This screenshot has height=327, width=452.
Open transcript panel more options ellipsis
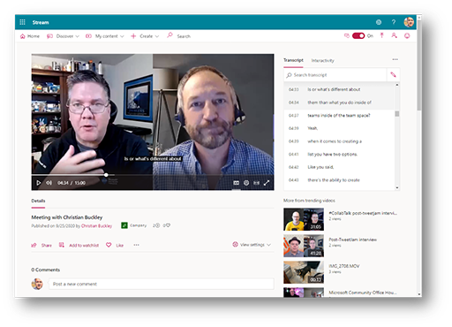pyautogui.click(x=395, y=59)
